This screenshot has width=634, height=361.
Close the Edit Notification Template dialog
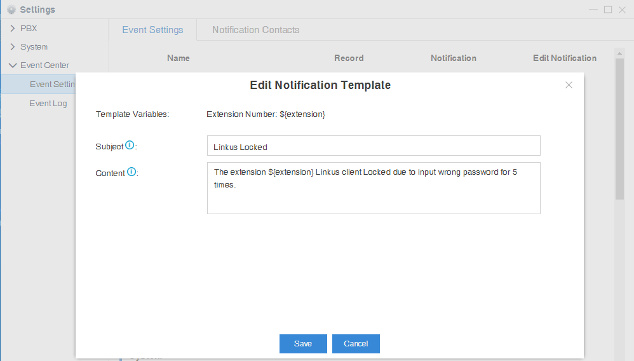pos(569,85)
